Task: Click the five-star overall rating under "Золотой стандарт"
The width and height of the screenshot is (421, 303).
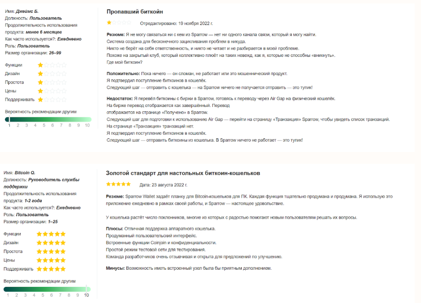Action: (118, 184)
